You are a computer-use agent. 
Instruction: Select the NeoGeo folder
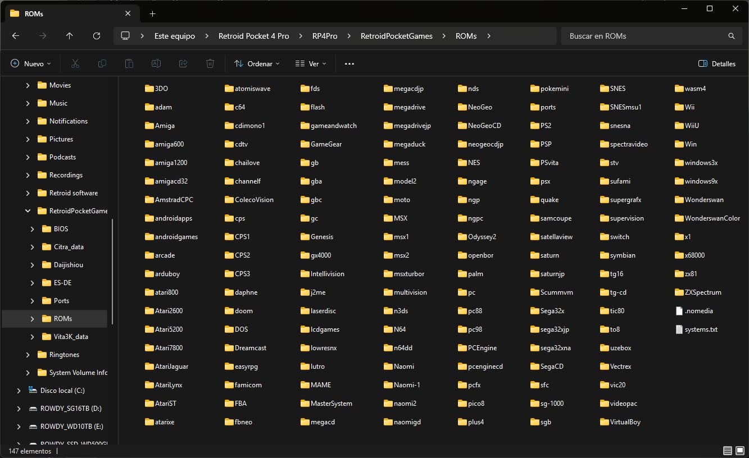coord(475,107)
